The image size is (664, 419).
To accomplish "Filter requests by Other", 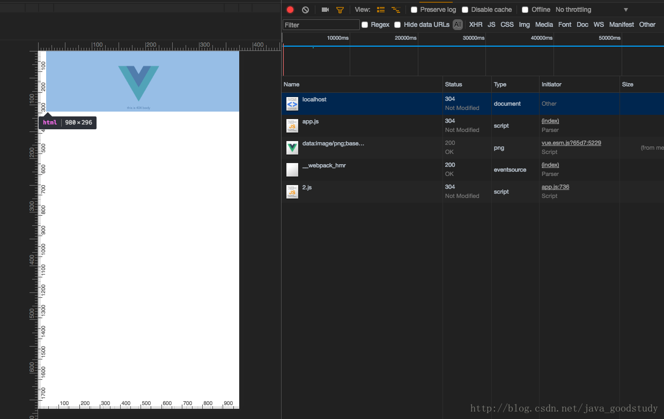I will pos(647,25).
